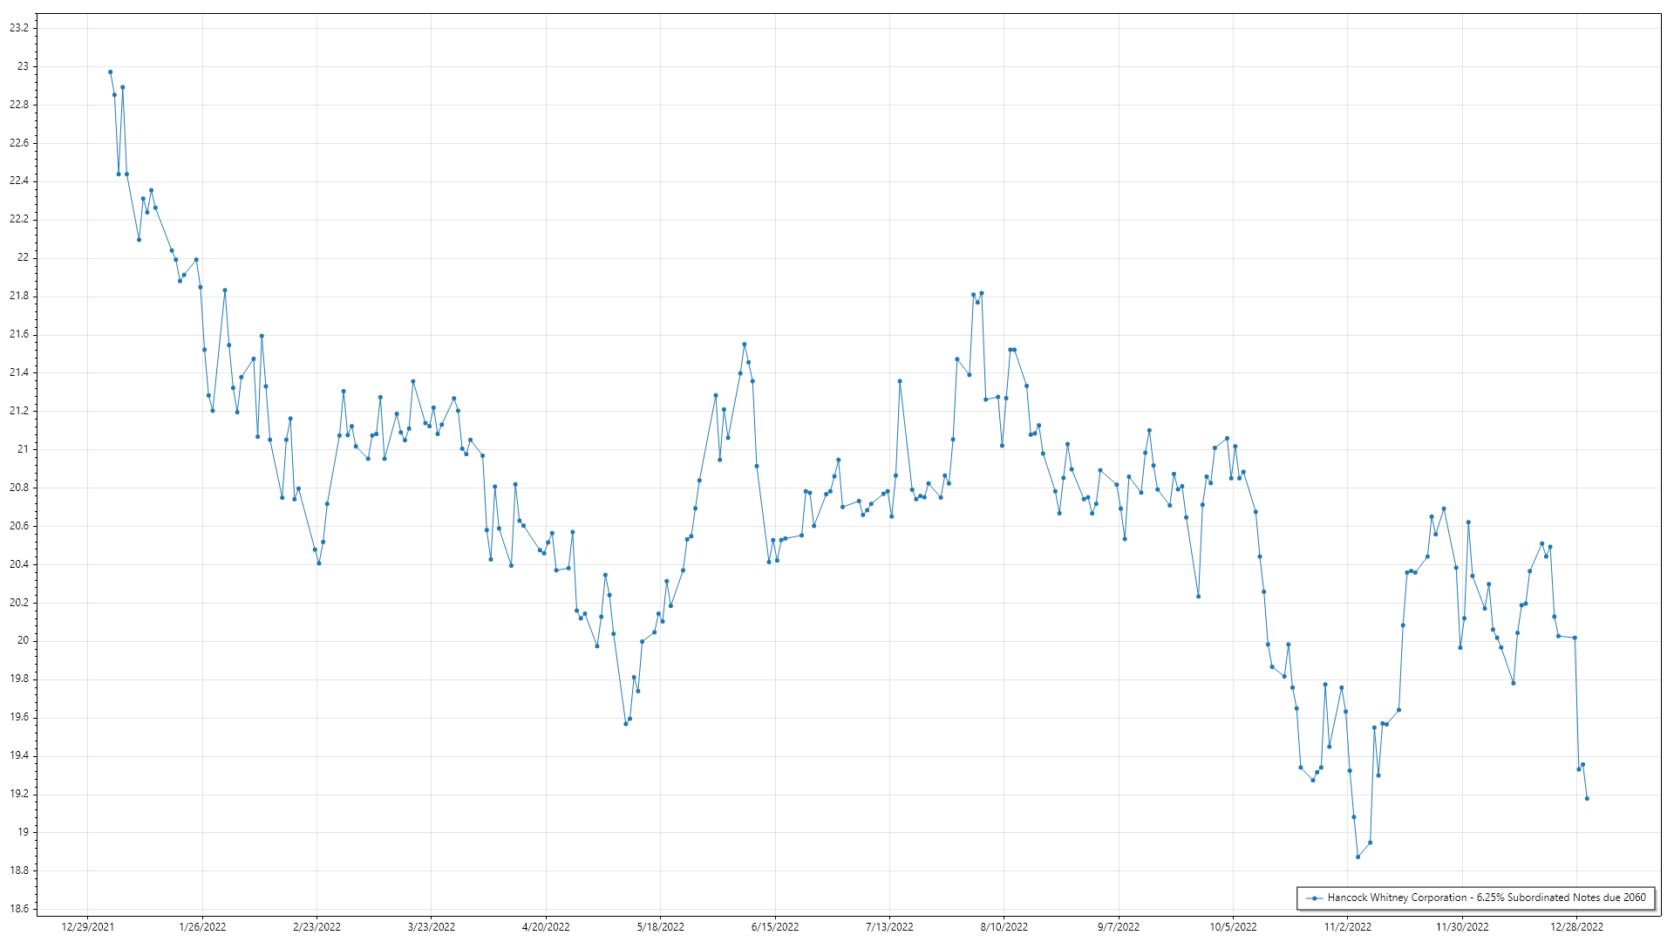Viewport: 1674px width, 942px height.
Task: Select the 10/5/2022 x-axis date label
Action: point(1233,927)
